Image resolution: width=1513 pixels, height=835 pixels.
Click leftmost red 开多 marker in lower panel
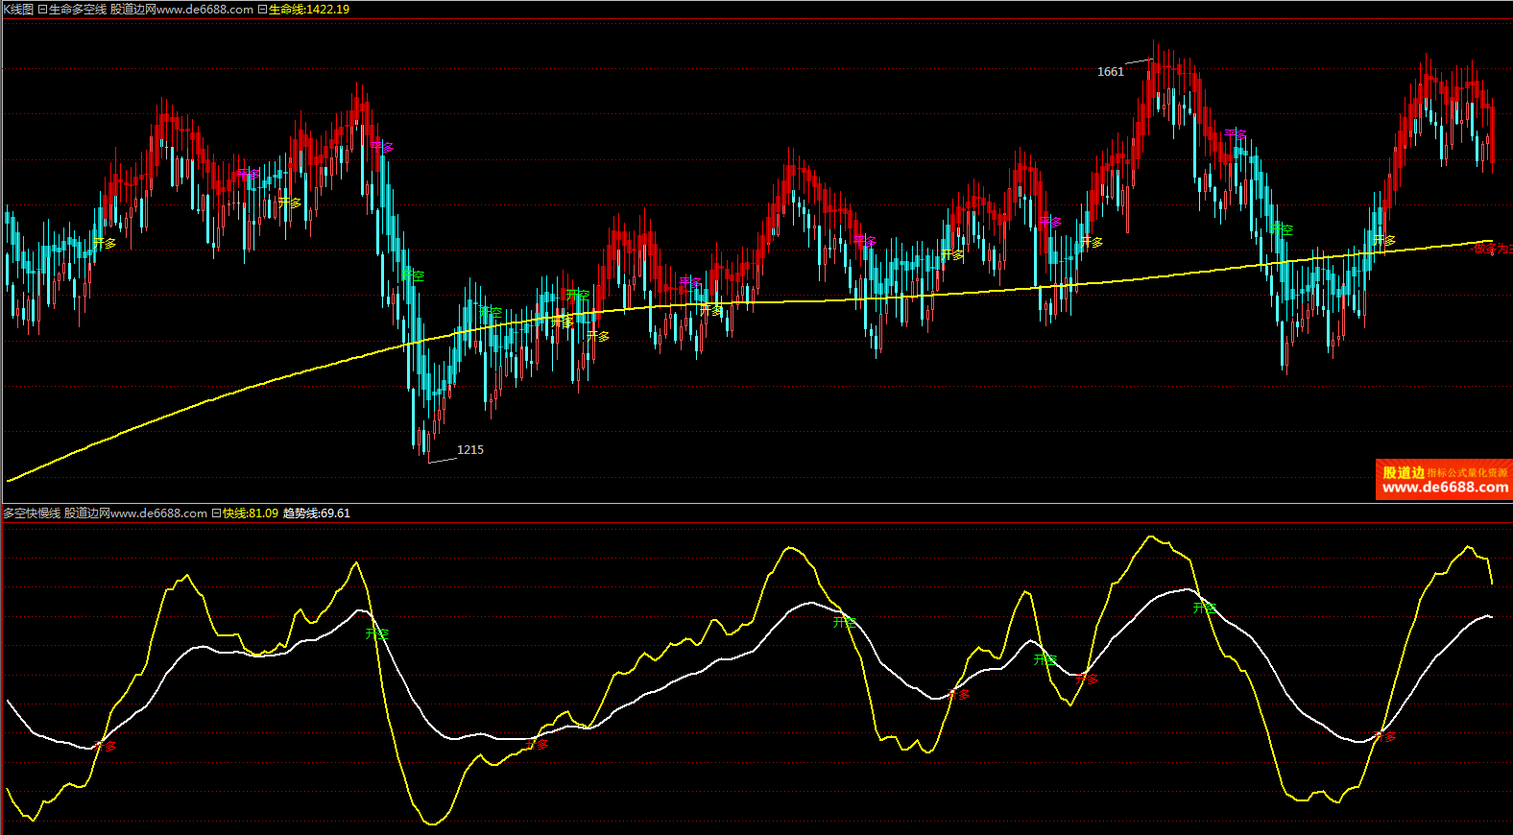coord(105,746)
